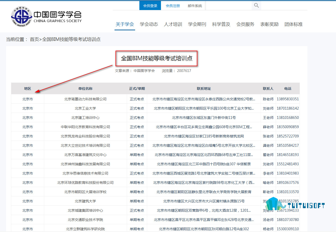
Task: Click address 北京市市辖区朝阳区延静东里北京联合大学商务学院大展教育
Action: pos(204,192)
